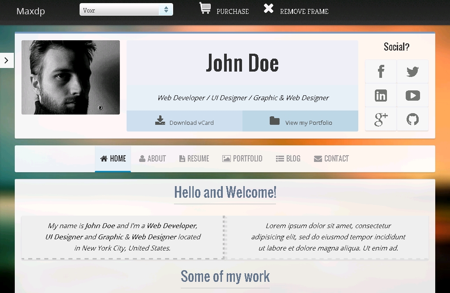450x293 pixels.
Task: Open the LinkedIn social icon
Action: [381, 95]
